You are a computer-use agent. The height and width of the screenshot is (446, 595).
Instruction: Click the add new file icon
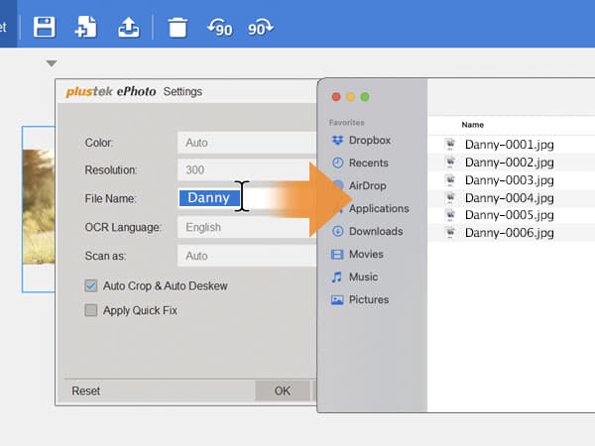[x=86, y=27]
